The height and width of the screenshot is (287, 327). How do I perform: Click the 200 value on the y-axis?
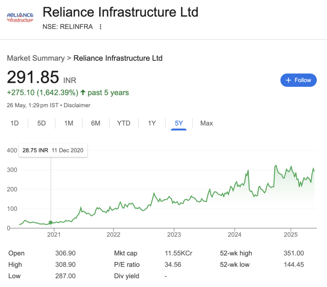coord(12,189)
